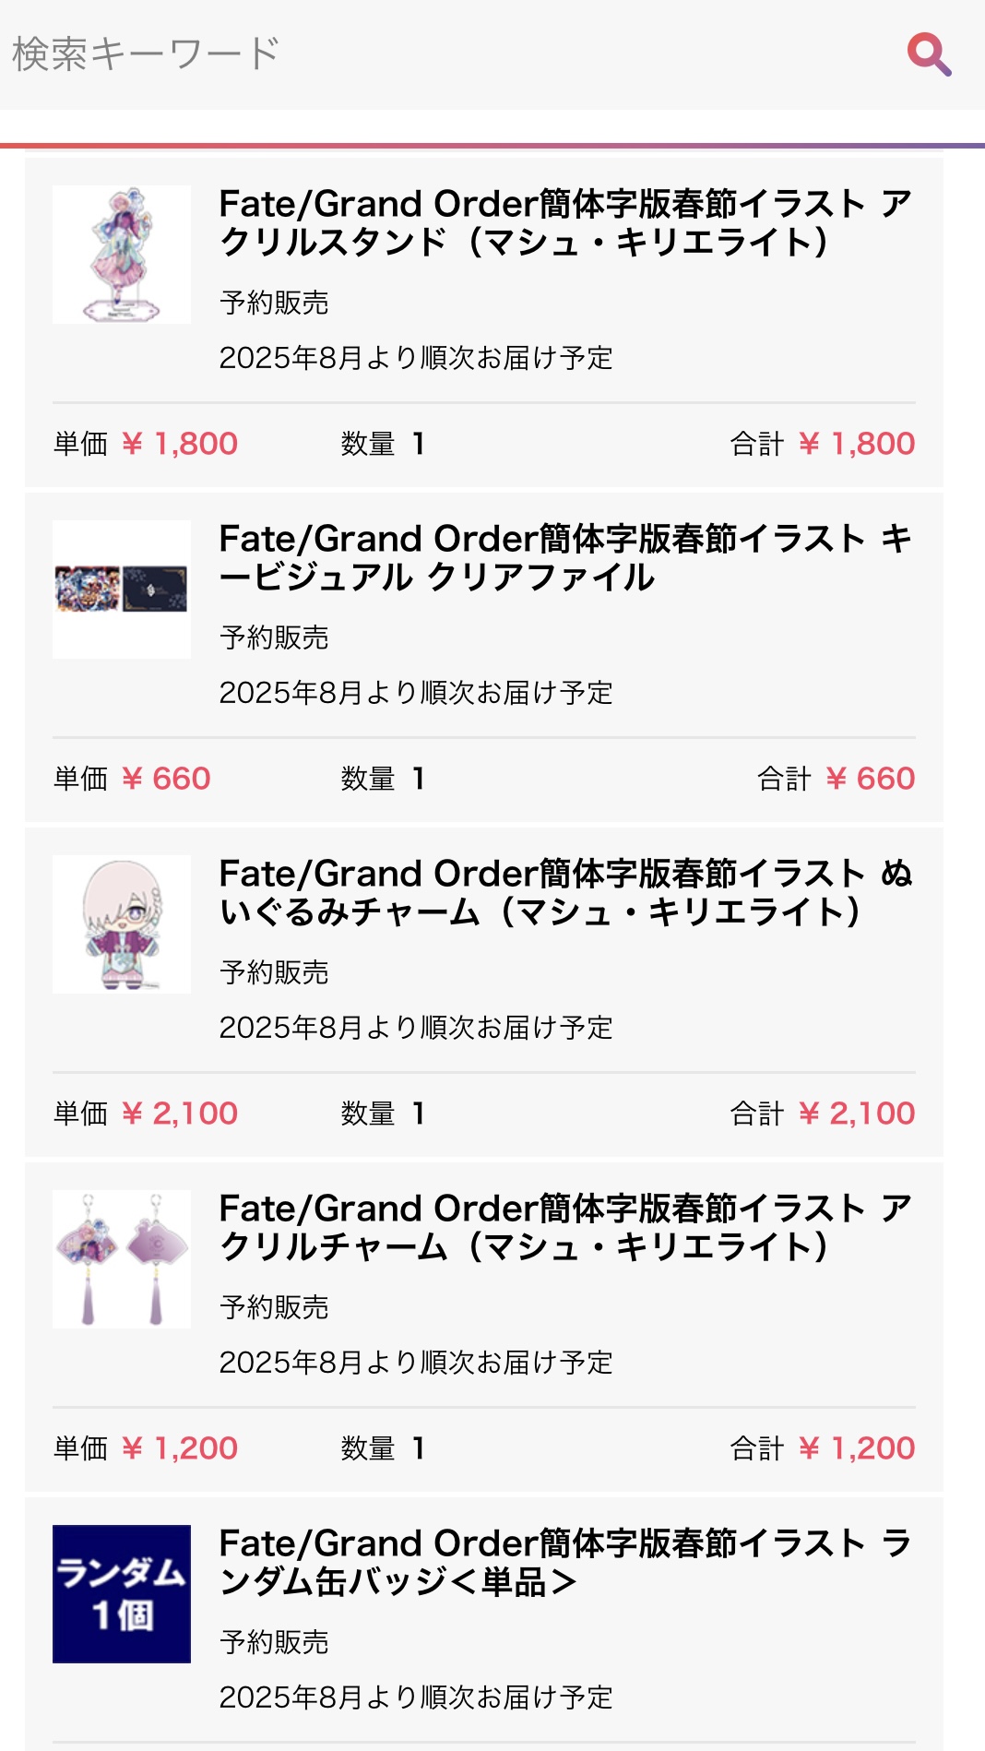This screenshot has width=985, height=1751.
Task: Open the ランダム1個 badge thumbnail
Action: (x=122, y=1594)
